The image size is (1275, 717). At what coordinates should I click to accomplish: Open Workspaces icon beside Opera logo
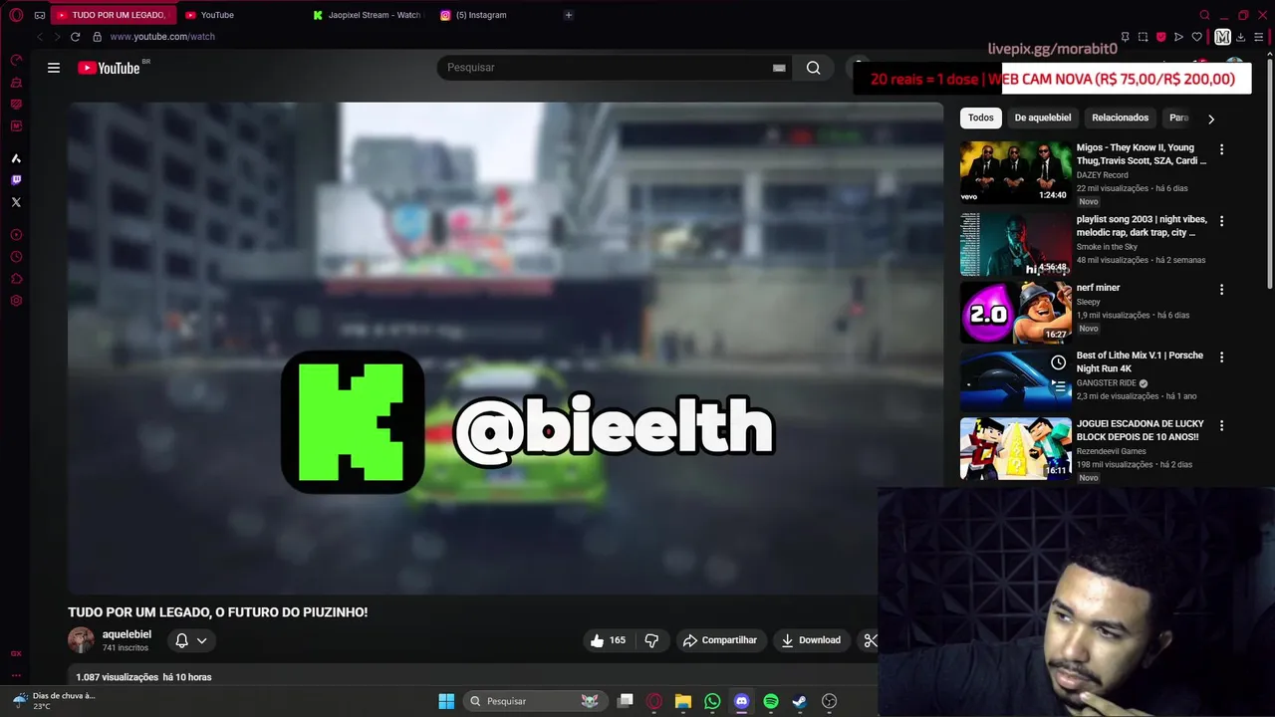click(x=39, y=15)
